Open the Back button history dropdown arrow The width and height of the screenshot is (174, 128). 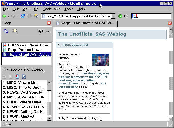(8, 16)
